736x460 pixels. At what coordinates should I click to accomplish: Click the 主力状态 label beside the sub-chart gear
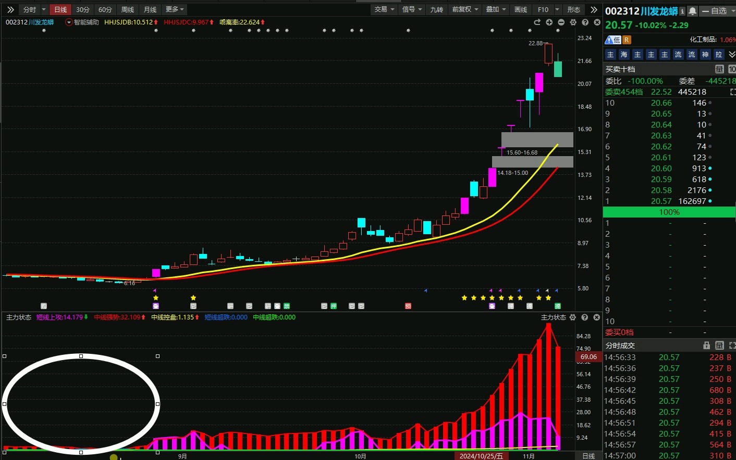pos(553,317)
